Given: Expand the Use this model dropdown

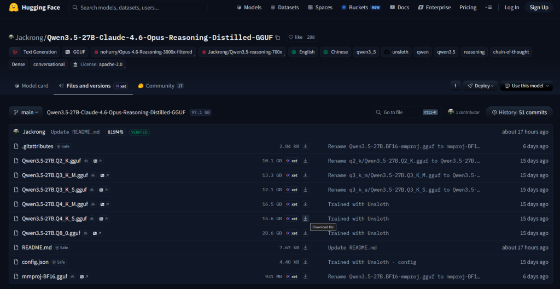Looking at the screenshot, I should 527,86.
